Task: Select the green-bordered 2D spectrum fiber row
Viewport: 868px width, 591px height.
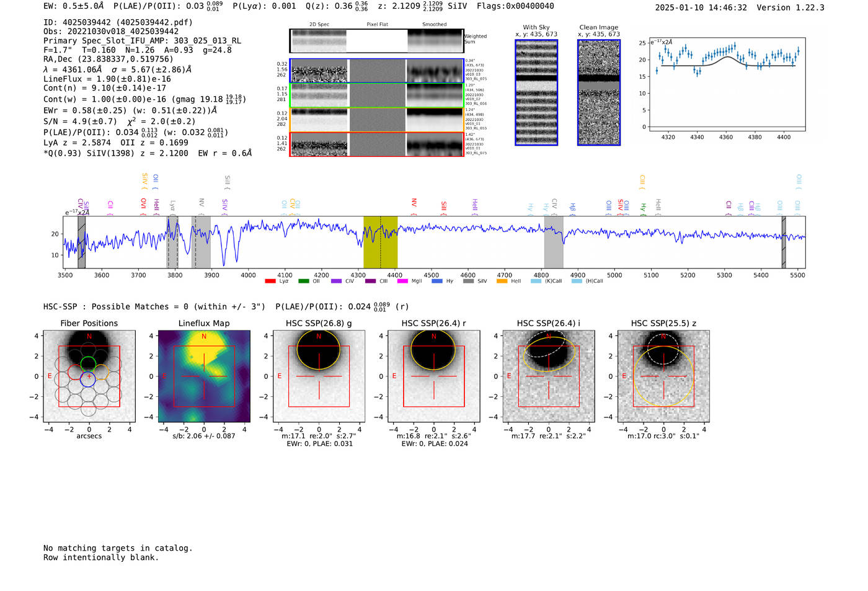Action: point(376,96)
